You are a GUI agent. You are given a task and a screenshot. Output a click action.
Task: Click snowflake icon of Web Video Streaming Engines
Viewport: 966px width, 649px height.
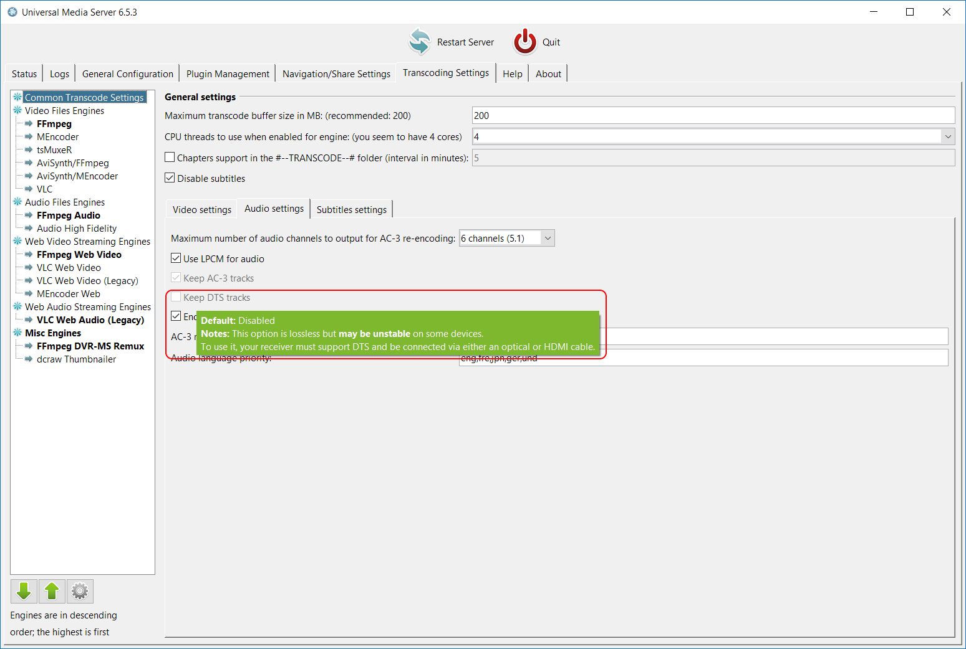(x=17, y=241)
